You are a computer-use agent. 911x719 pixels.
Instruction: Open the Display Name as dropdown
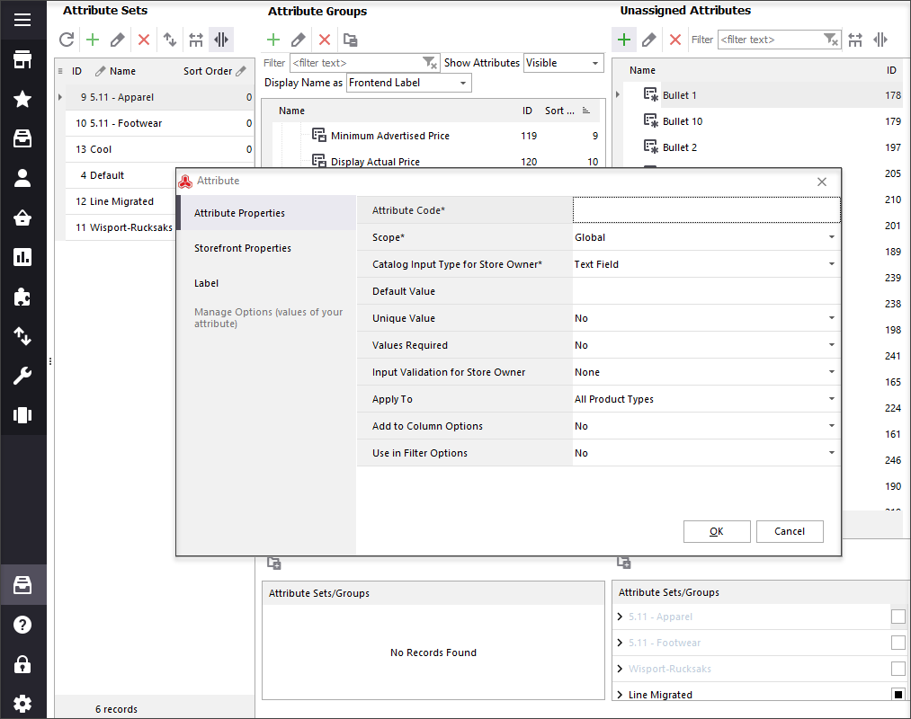tap(409, 83)
